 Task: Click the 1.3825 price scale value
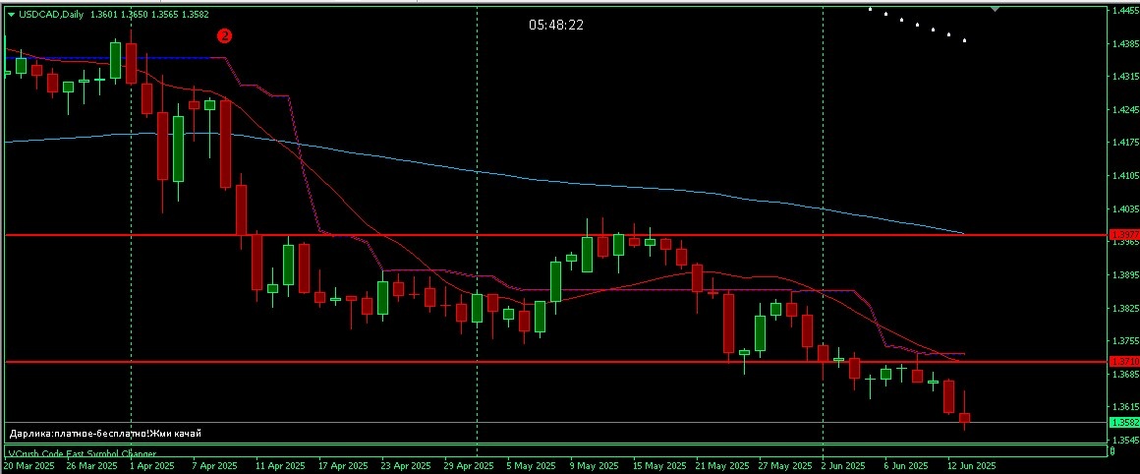coord(1124,308)
